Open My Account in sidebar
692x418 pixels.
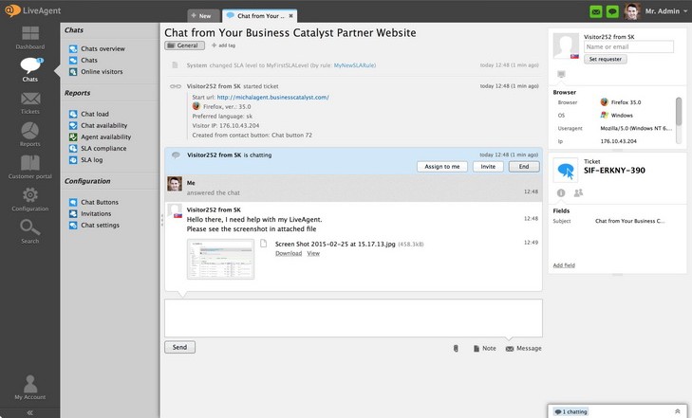click(x=30, y=387)
